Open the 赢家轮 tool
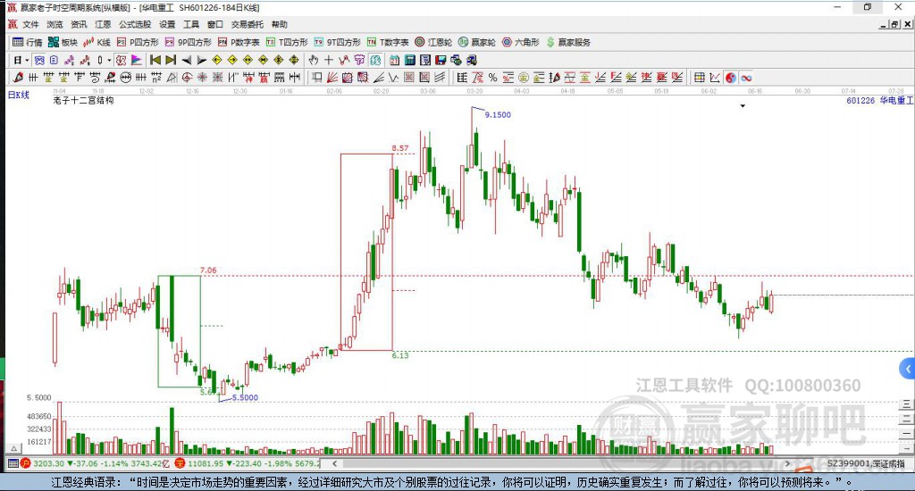 click(477, 42)
